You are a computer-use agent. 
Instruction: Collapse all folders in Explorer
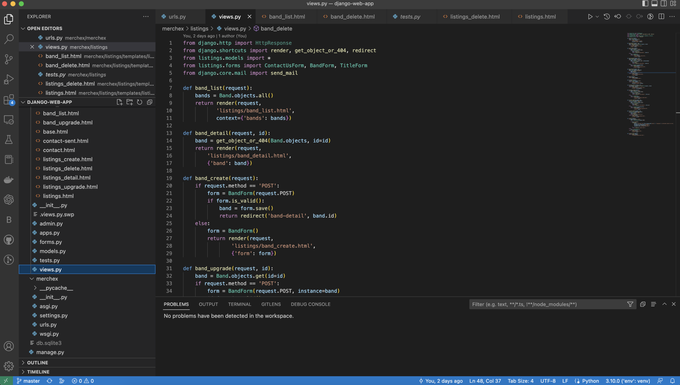point(150,102)
